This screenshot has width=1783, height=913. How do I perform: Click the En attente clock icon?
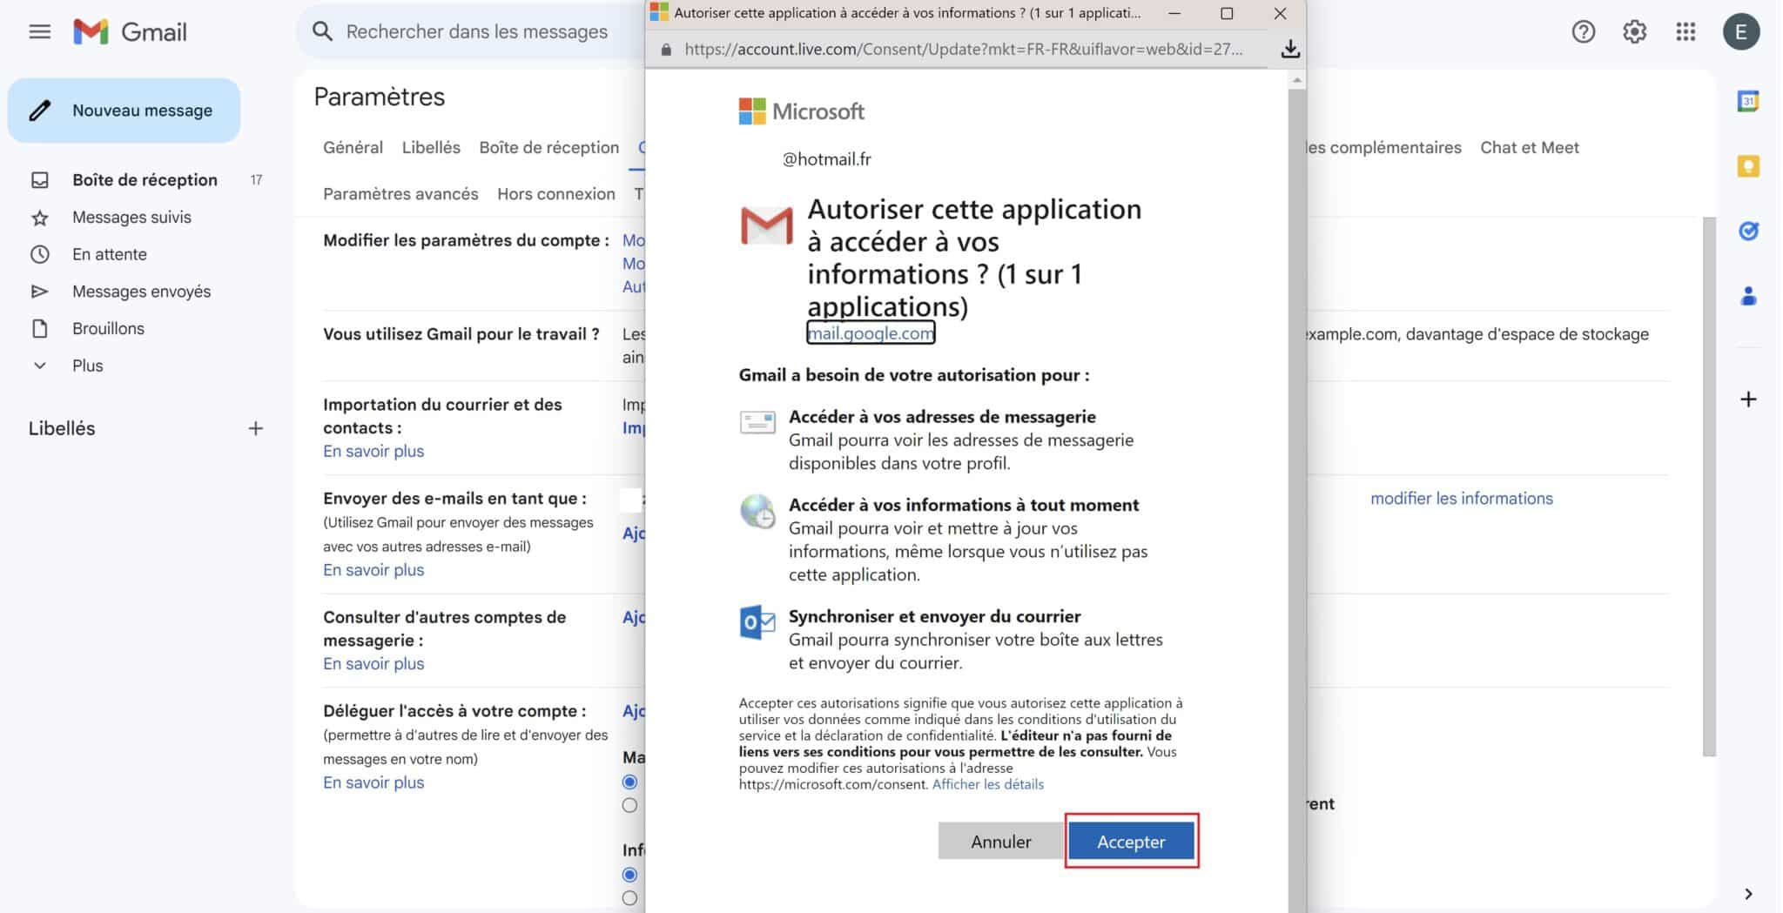coord(39,254)
